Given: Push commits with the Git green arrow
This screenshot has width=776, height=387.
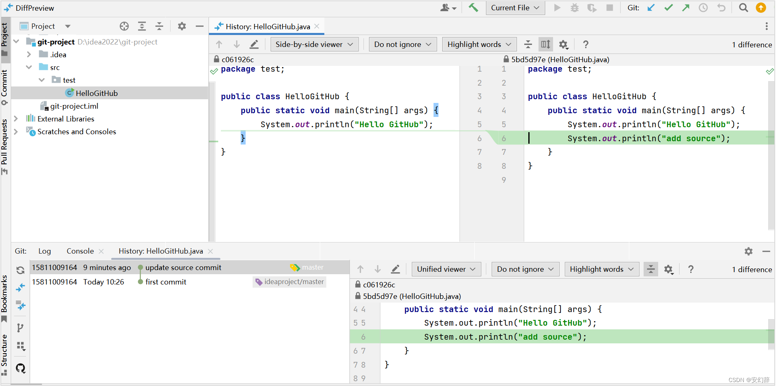Looking at the screenshot, I should coord(686,8).
